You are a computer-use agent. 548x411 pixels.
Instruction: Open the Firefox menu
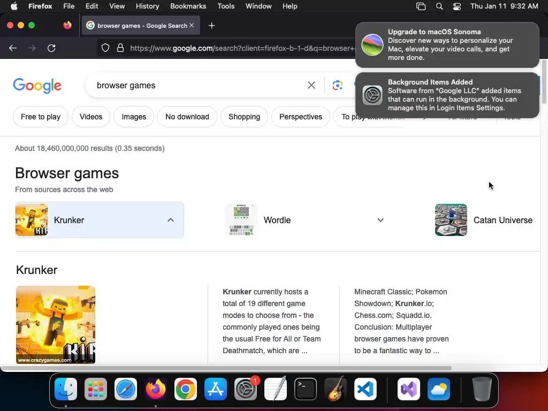tap(40, 6)
